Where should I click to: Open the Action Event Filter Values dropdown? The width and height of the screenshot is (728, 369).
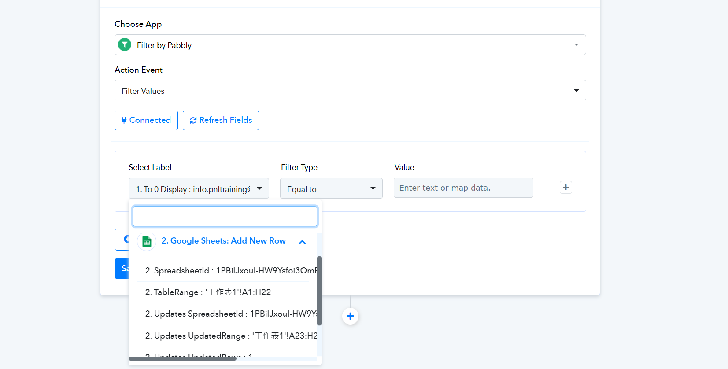pos(350,90)
